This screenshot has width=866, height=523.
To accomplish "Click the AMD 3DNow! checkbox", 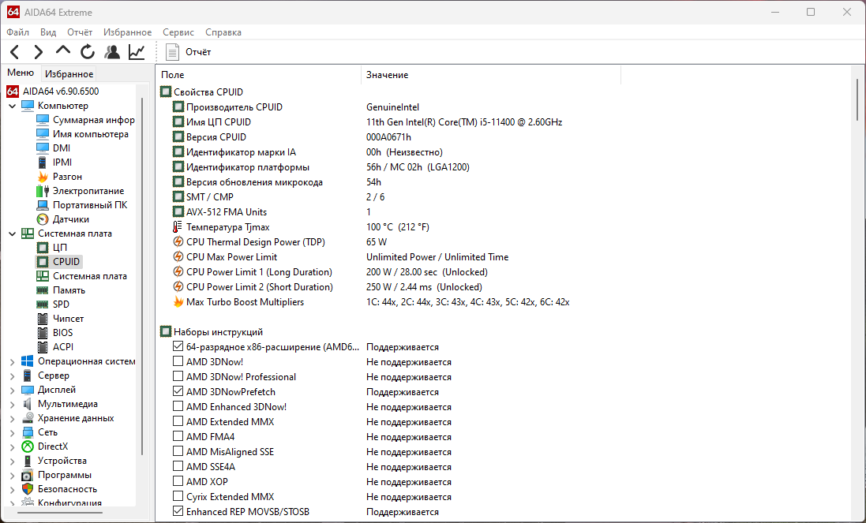I will tap(178, 361).
